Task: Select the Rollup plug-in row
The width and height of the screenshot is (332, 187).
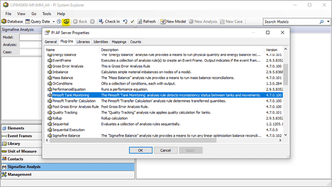Action: pyautogui.click(x=164, y=118)
